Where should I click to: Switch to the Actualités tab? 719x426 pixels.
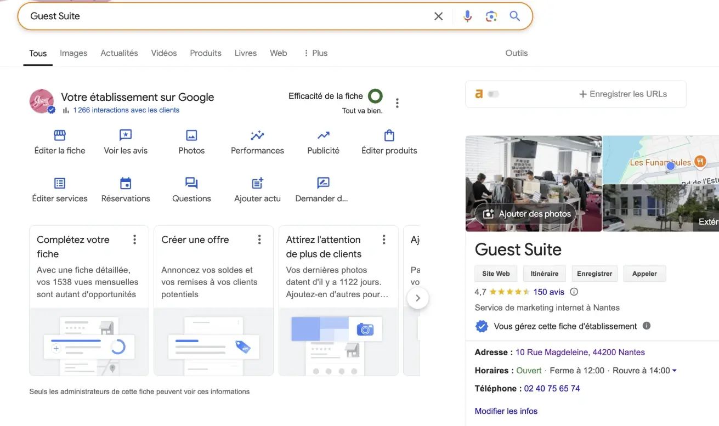pos(119,53)
